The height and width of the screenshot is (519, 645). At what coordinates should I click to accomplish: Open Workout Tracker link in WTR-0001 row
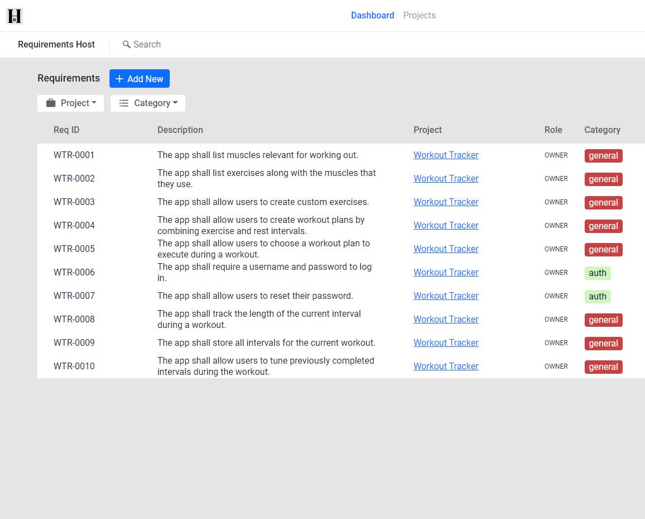(446, 155)
